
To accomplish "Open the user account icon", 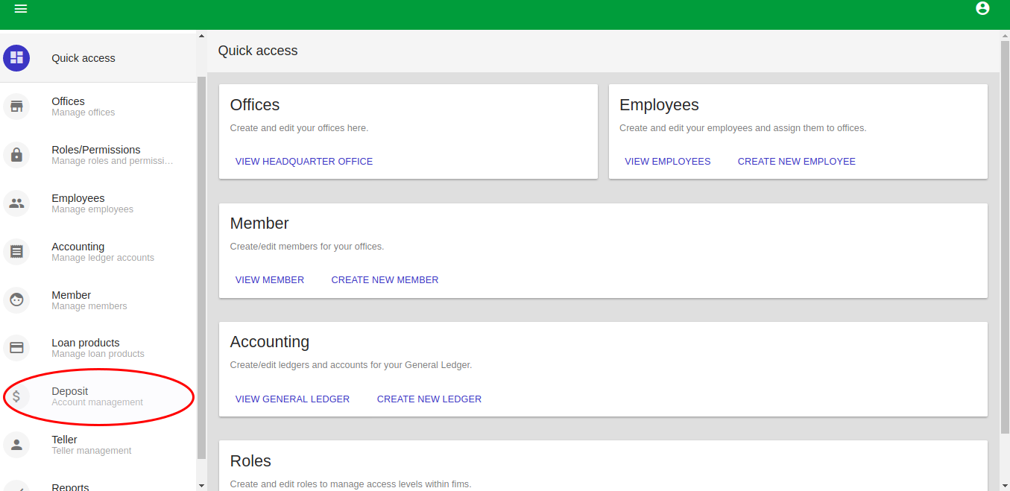I will [982, 8].
